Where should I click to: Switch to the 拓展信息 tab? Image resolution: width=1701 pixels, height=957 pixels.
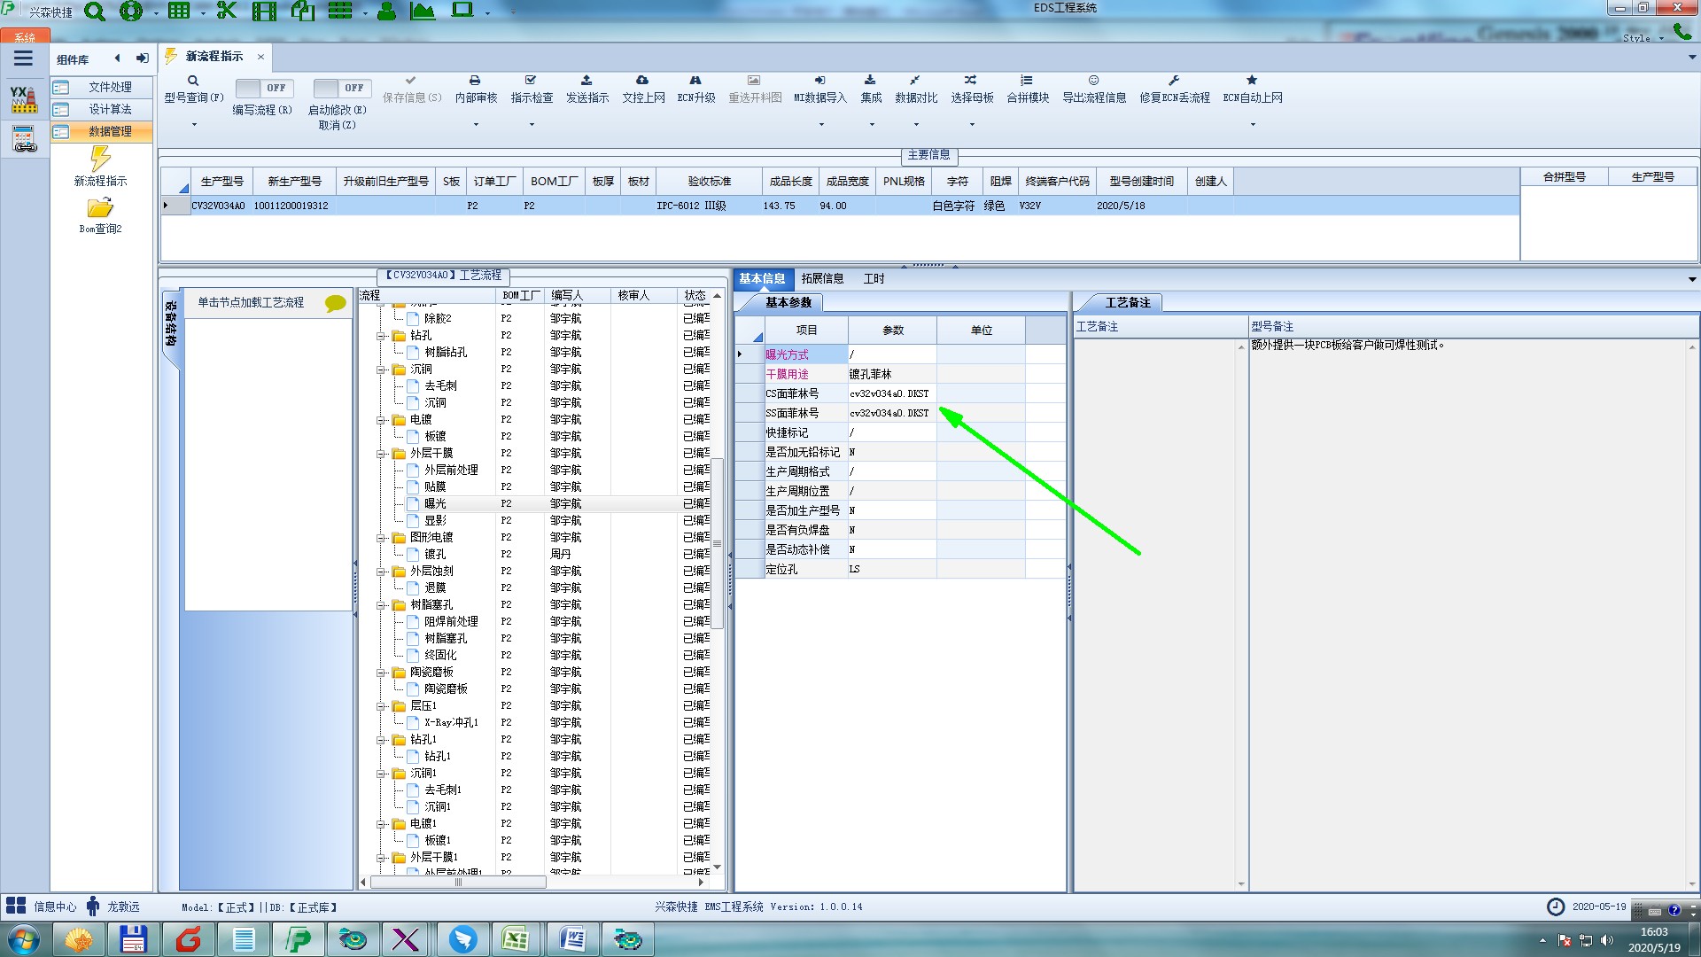pyautogui.click(x=822, y=278)
